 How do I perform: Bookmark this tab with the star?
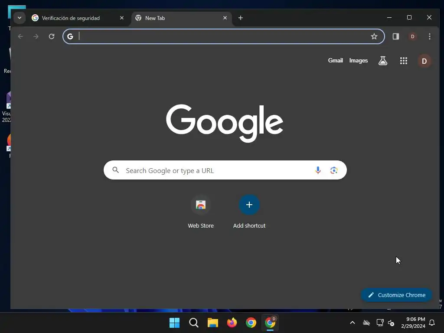pos(374,36)
